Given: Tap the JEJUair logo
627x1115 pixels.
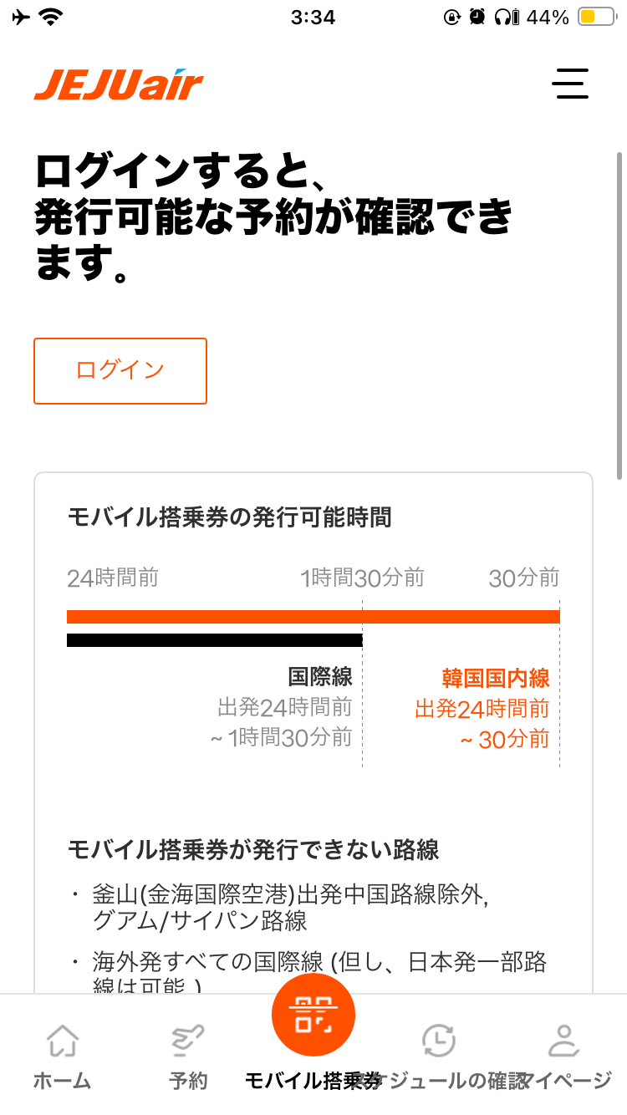Looking at the screenshot, I should click(x=119, y=85).
